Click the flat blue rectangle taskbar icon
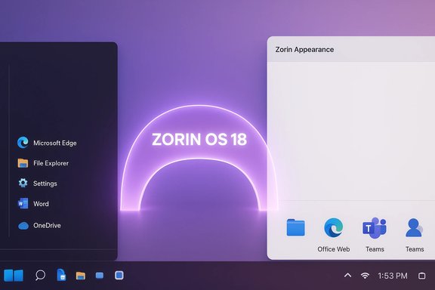Screen dimensions: 435x290 pyautogui.click(x=100, y=276)
